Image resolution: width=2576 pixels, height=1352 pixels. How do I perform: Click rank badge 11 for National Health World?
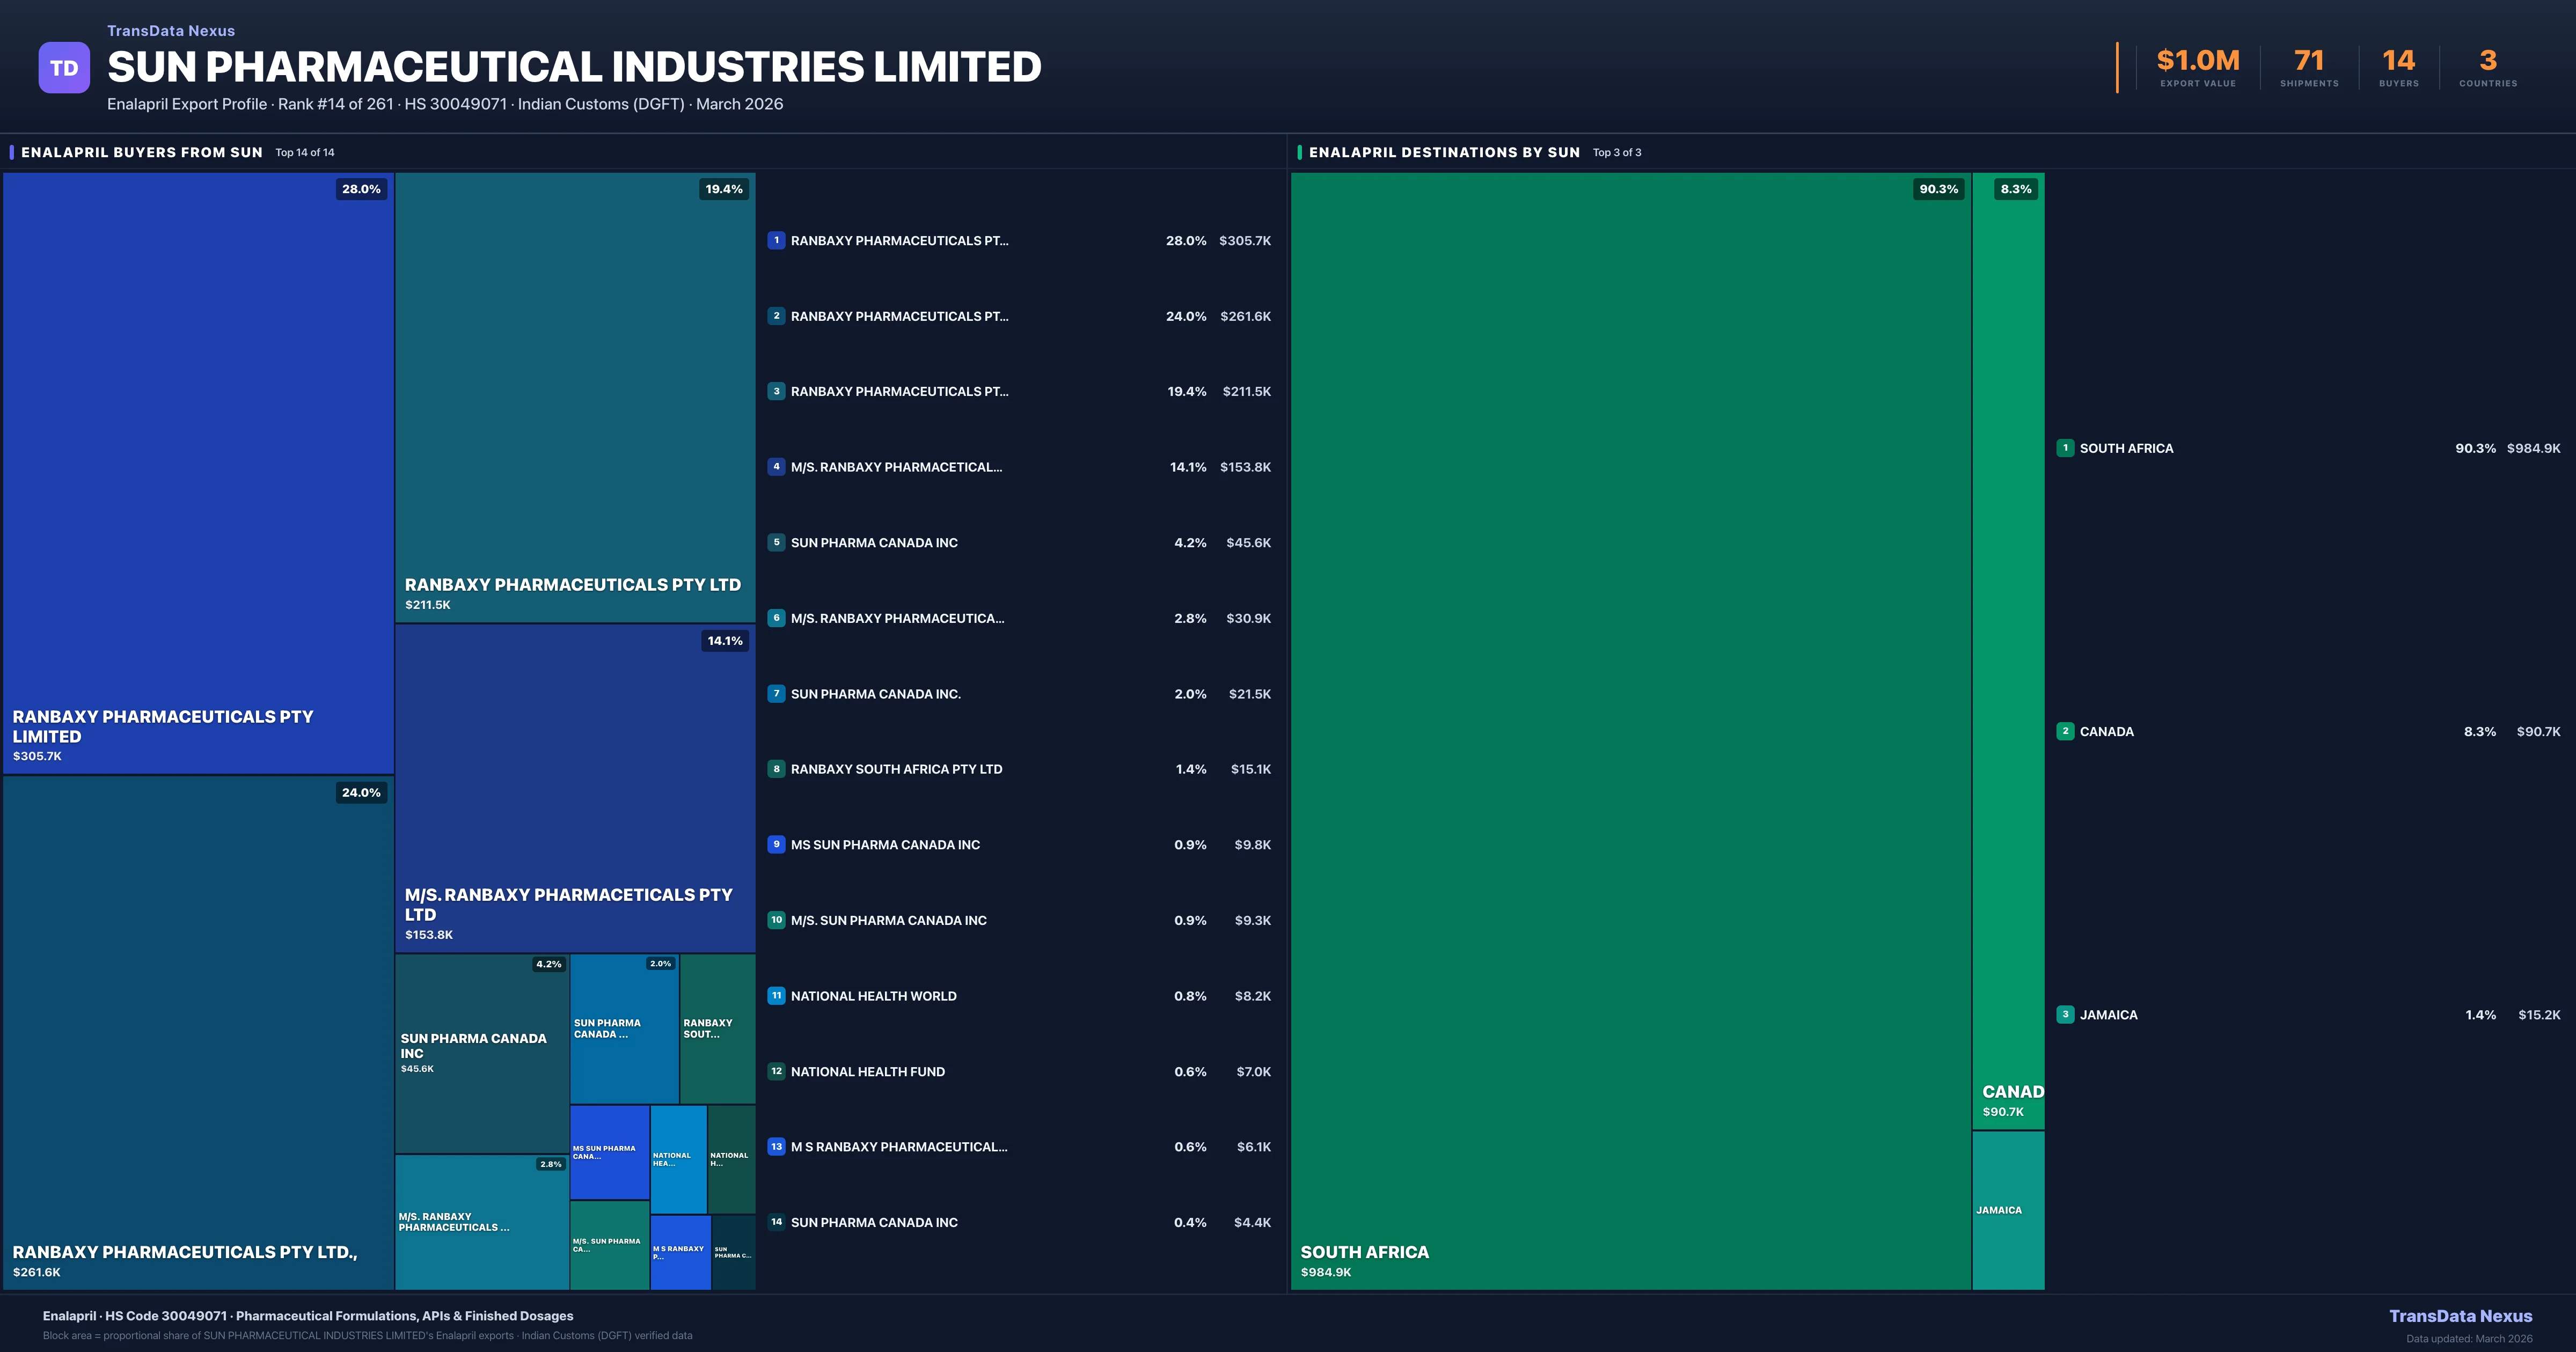pyautogui.click(x=776, y=995)
